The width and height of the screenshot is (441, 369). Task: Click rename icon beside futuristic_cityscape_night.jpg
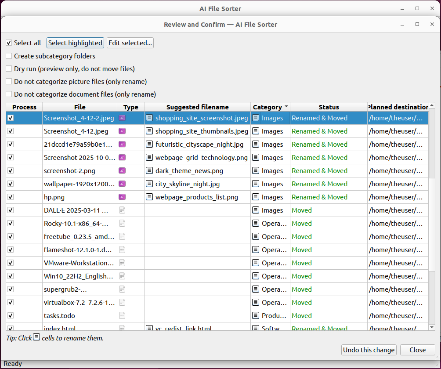point(149,144)
